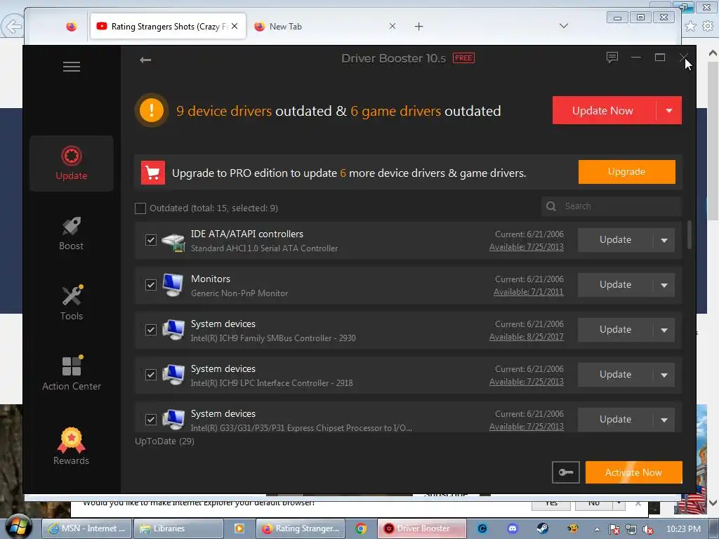Viewport: 719px width, 539px height.
Task: Open the feedback chat icon in title bar
Action: 612,58
